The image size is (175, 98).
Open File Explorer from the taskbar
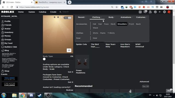point(14,95)
